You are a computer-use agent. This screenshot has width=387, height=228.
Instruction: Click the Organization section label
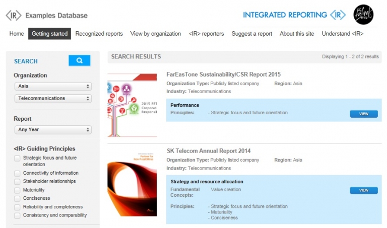pos(30,75)
